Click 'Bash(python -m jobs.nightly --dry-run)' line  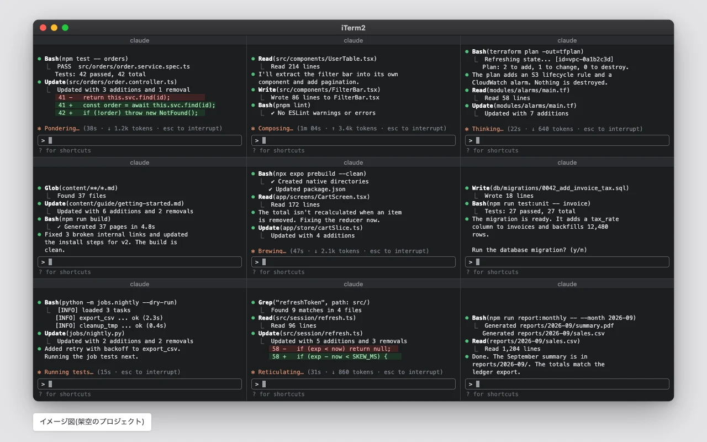(x=107, y=302)
